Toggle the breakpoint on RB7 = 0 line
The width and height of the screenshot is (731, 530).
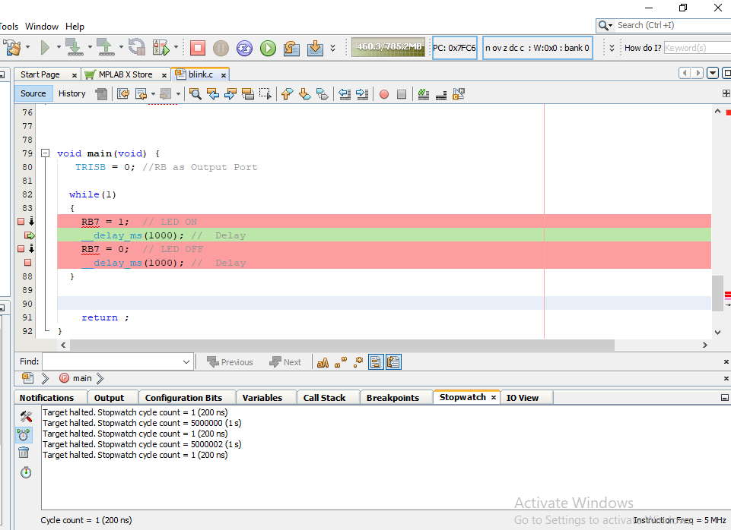21,249
